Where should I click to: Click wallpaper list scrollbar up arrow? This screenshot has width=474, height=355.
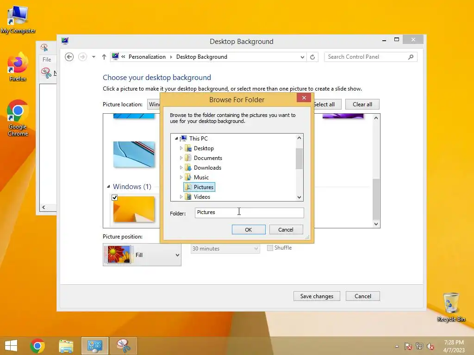click(376, 118)
